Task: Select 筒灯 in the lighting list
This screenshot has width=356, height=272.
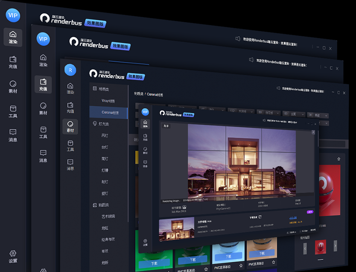Action: click(105, 159)
